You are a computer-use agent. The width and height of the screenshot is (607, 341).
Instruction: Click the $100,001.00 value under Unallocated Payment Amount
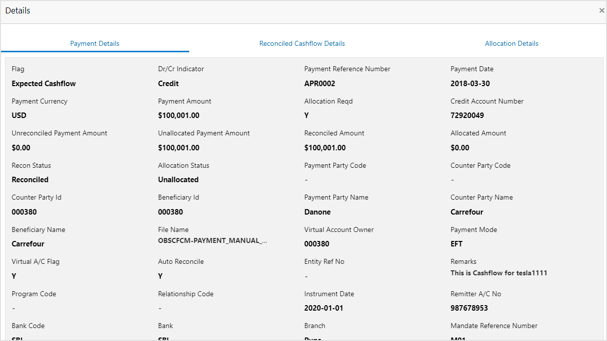click(179, 148)
